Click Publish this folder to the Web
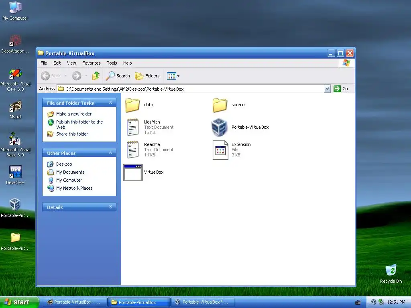Viewport: 411px width, 308px height. [79, 124]
